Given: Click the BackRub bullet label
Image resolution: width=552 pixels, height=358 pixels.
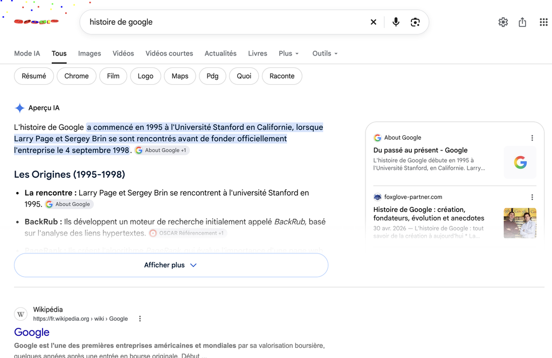Looking at the screenshot, I should 43,222.
